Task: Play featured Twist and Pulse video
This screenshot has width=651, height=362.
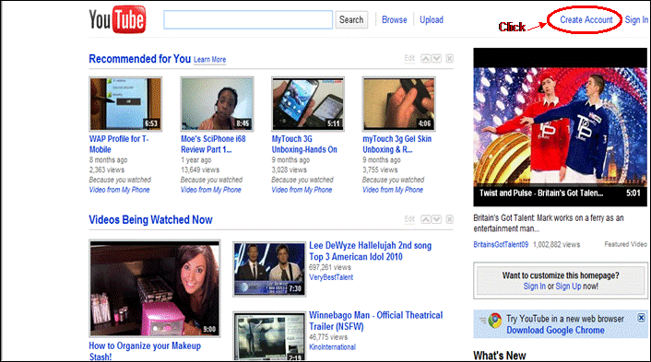Action: [x=560, y=127]
